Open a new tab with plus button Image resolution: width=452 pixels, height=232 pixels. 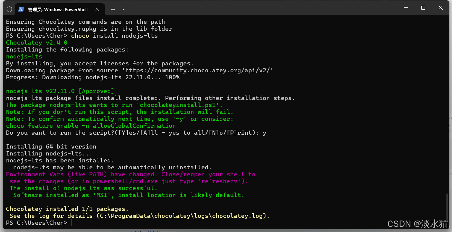click(113, 9)
